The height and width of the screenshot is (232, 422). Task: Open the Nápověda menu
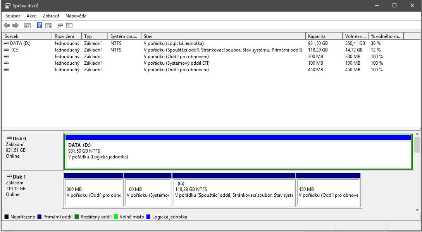[76, 16]
